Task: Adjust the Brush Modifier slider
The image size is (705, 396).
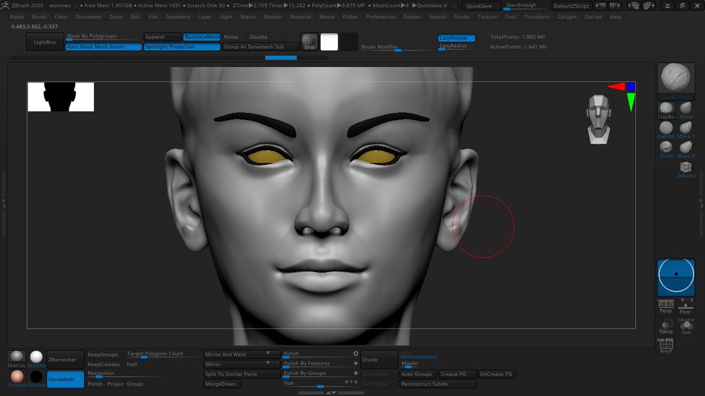Action: coord(397,48)
